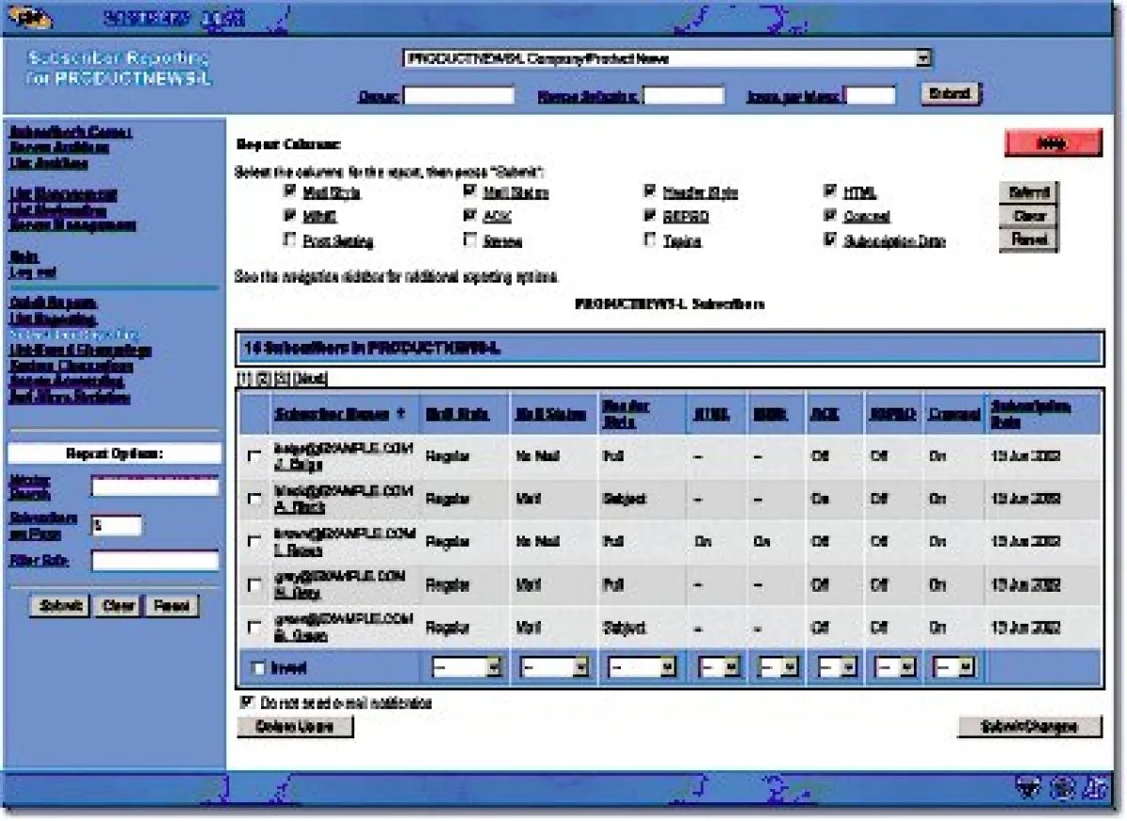Image resolution: width=1127 pixels, height=821 pixels.
Task: Enable the Topics report column checkbox
Action: click(650, 240)
